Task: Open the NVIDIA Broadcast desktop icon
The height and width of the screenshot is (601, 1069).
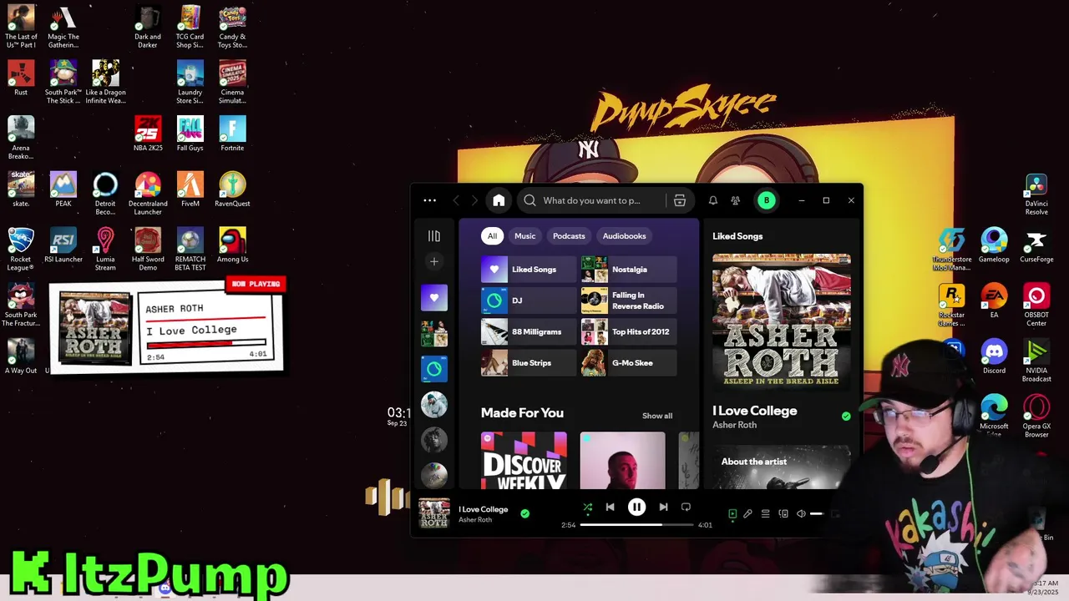Action: pyautogui.click(x=1036, y=361)
